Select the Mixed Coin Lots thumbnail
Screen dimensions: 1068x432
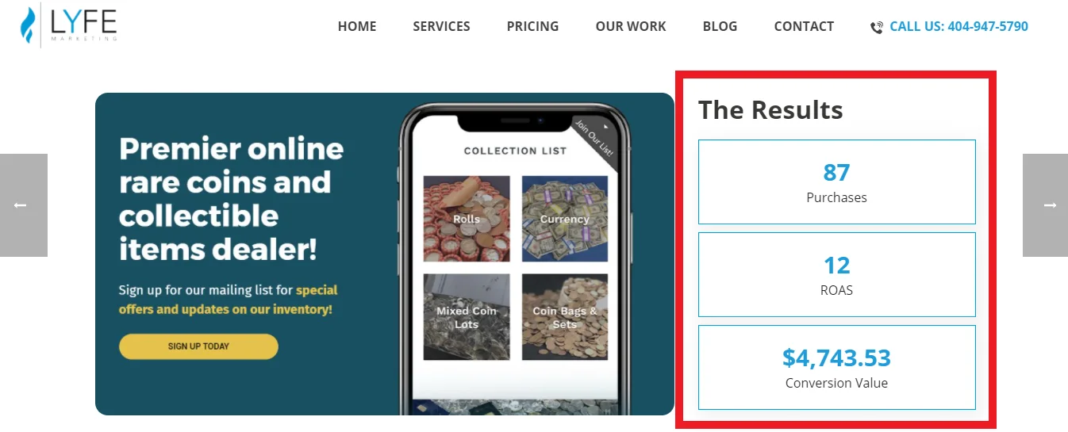467,317
